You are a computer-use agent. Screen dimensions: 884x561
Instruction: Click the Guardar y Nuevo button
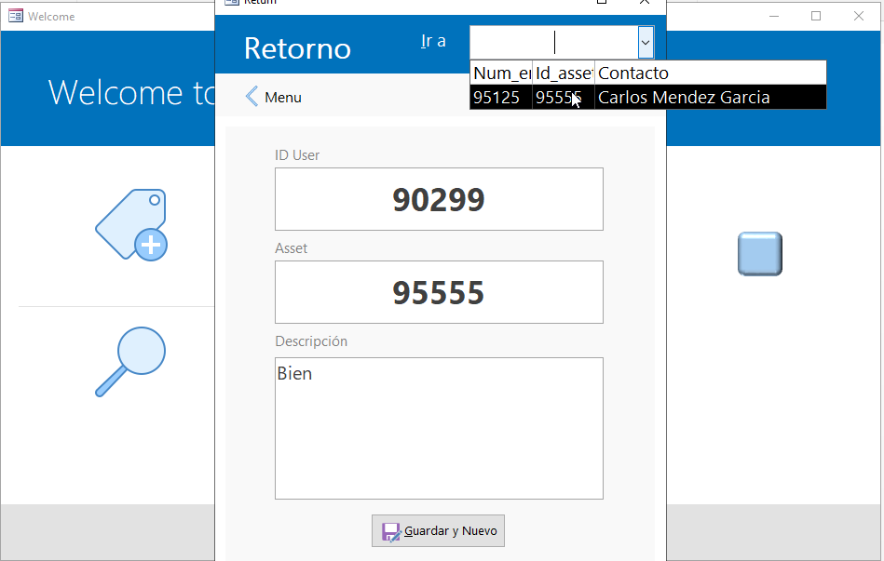[x=438, y=530]
